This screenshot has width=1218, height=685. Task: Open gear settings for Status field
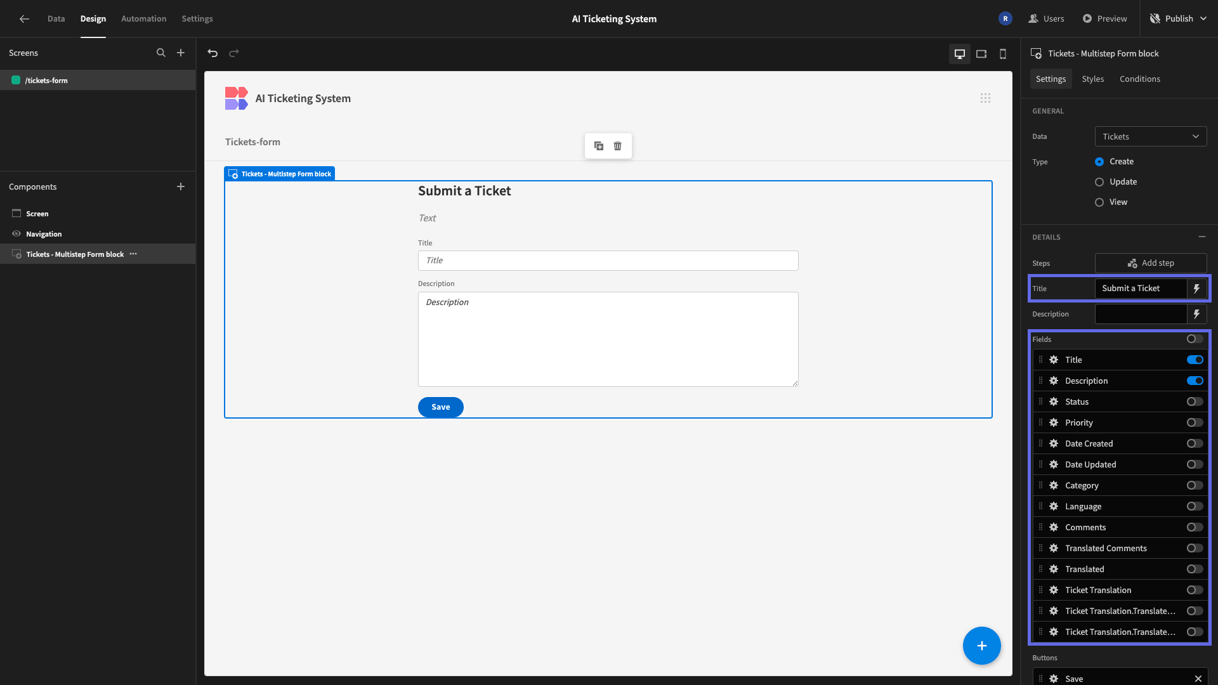[x=1054, y=402]
